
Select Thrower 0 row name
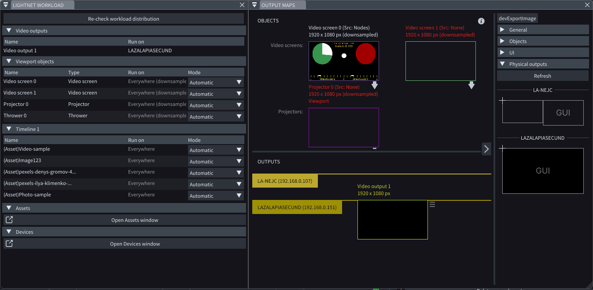pyautogui.click(x=15, y=116)
